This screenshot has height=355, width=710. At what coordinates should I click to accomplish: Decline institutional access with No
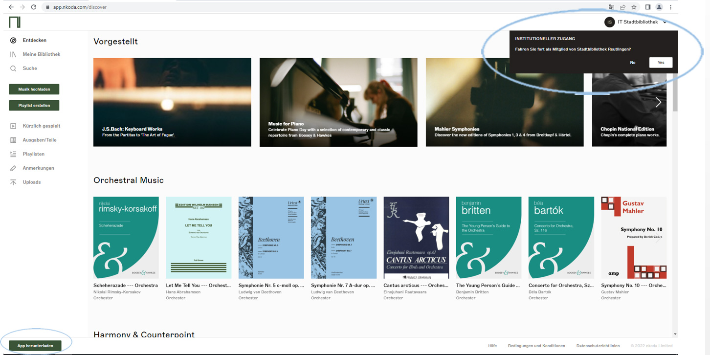coord(633,63)
